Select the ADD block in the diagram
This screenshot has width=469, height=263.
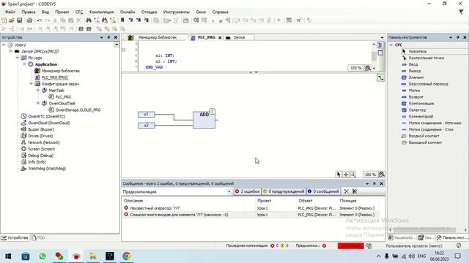pyautogui.click(x=204, y=120)
